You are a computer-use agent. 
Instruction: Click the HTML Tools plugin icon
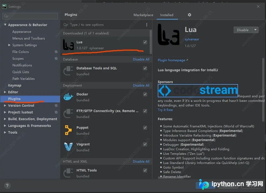[x=68, y=173]
